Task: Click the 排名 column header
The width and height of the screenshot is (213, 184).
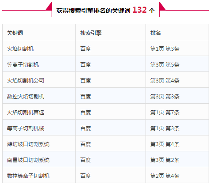Action: click(x=156, y=33)
